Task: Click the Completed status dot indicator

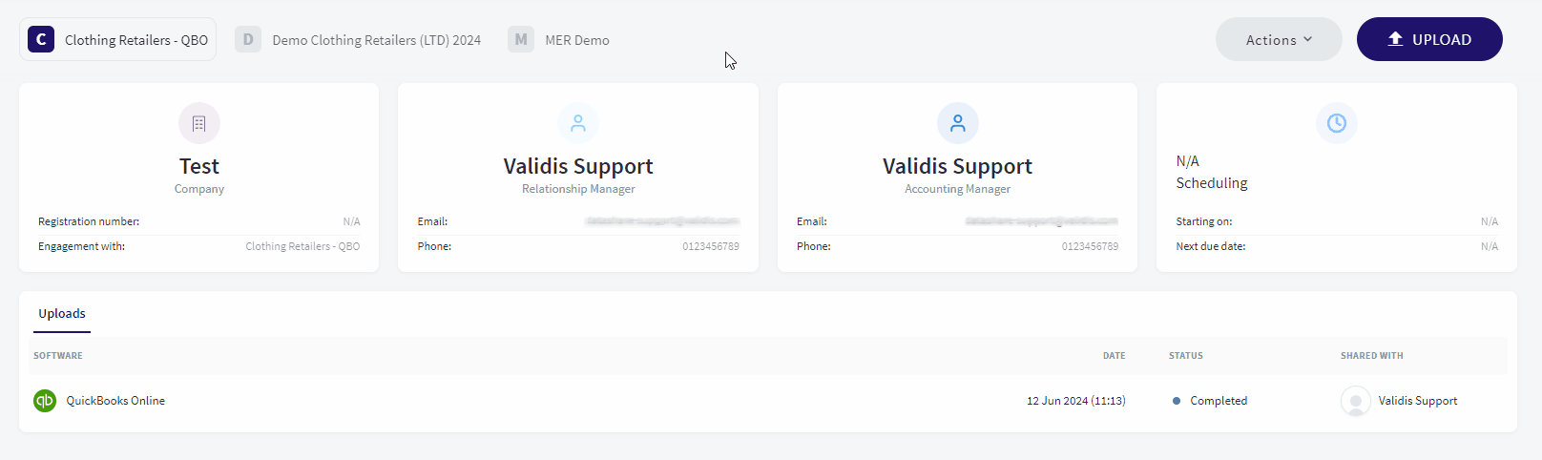Action: pos(1177,401)
